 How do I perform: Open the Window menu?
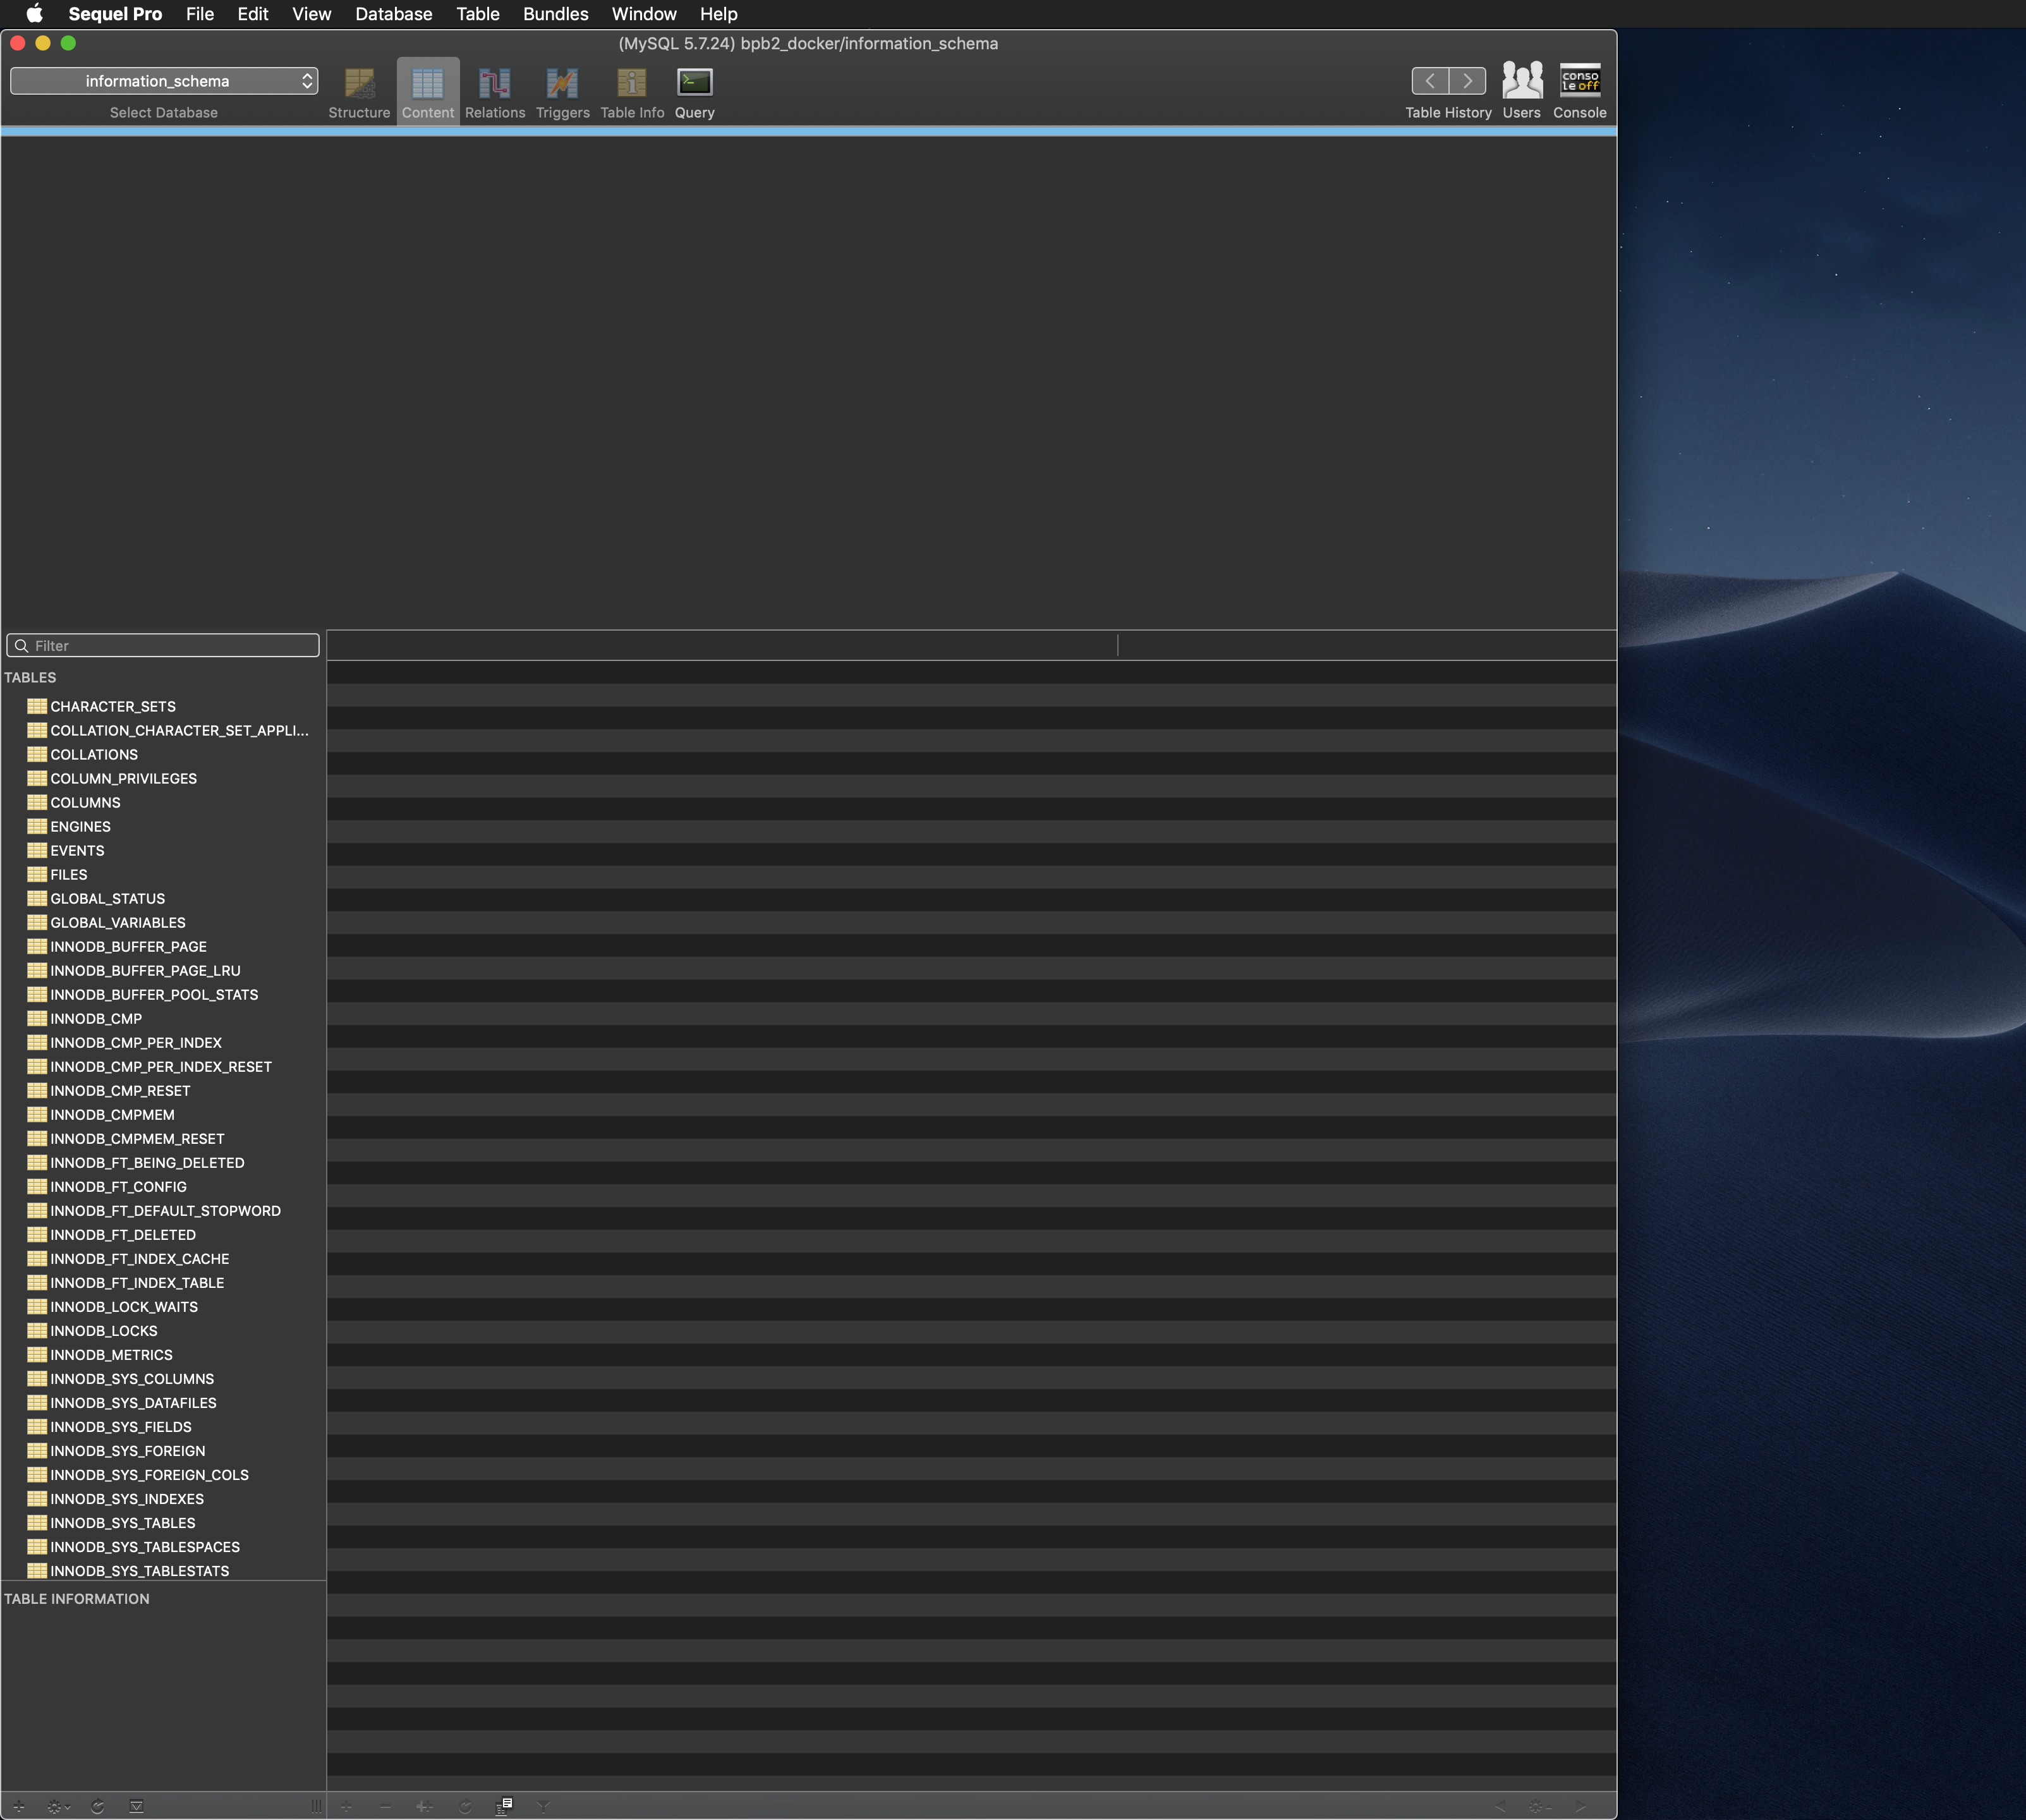click(644, 14)
